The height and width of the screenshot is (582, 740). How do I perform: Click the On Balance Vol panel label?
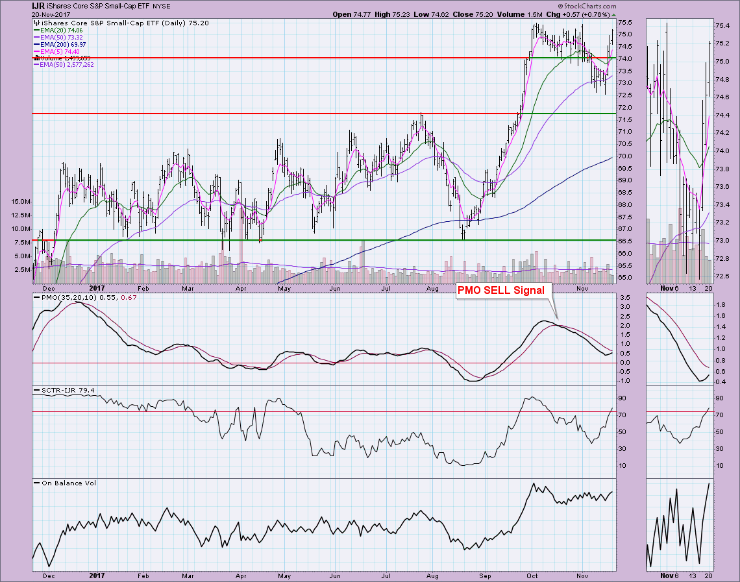pyautogui.click(x=61, y=482)
